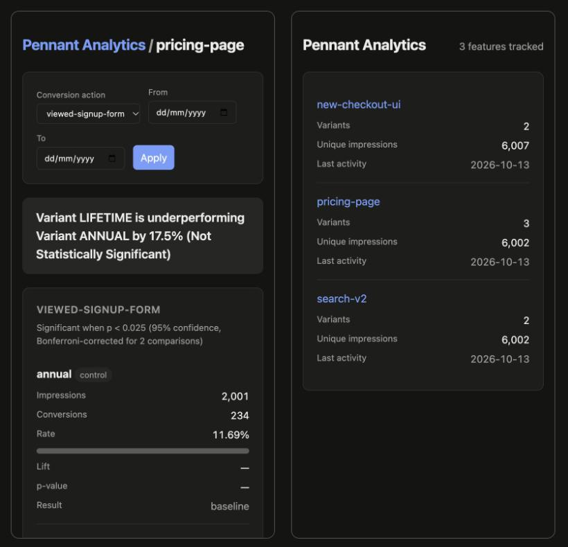Expand the Conversion action dropdown
Viewport: 568px width, 547px height.
pos(89,114)
